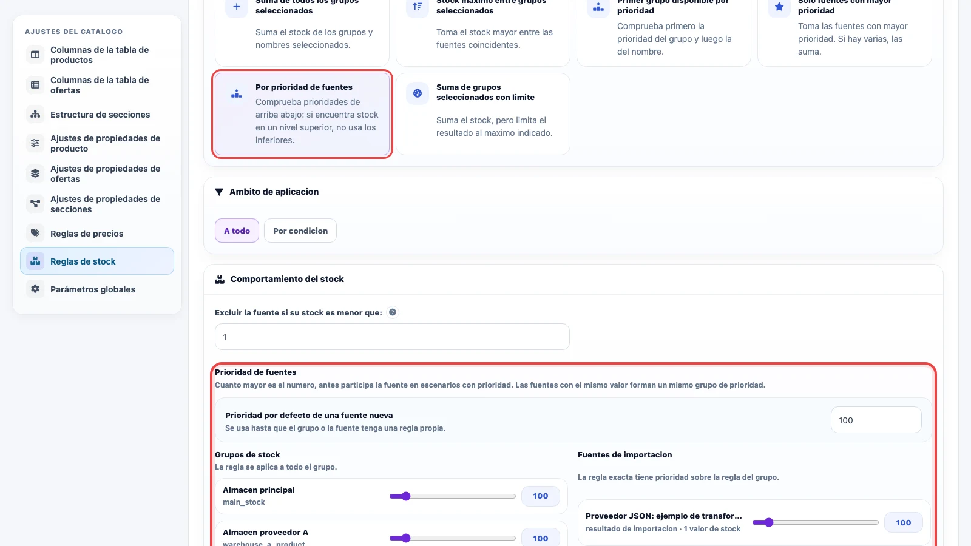This screenshot has width=971, height=546.
Task: Click the Parámetros globales gear icon
Action: tap(35, 289)
